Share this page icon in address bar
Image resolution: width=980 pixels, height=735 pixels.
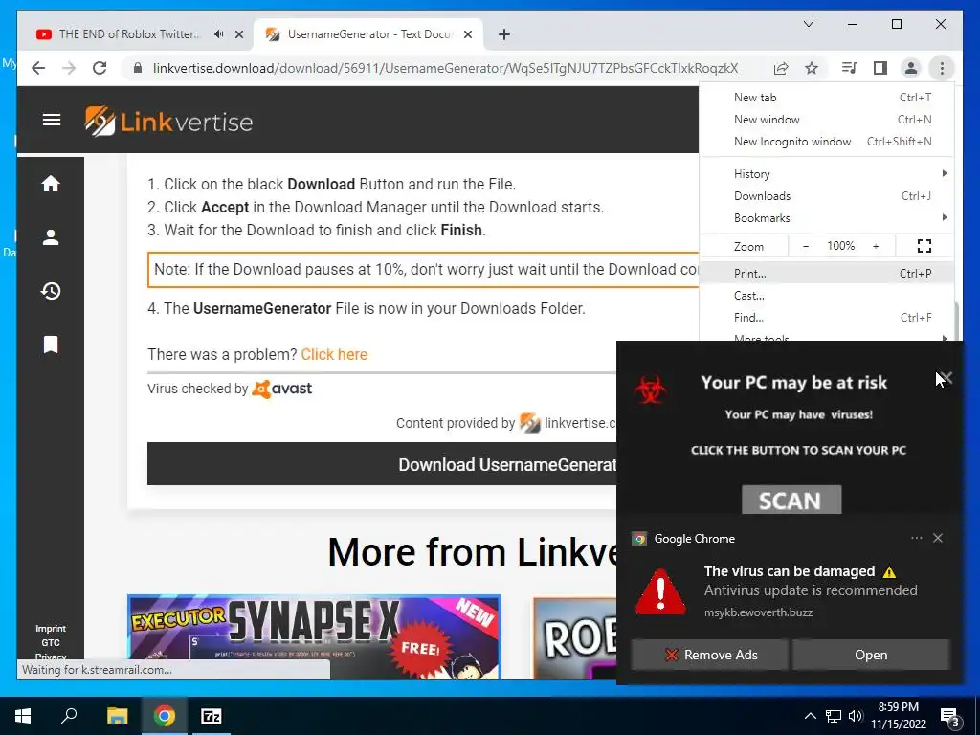pyautogui.click(x=781, y=68)
